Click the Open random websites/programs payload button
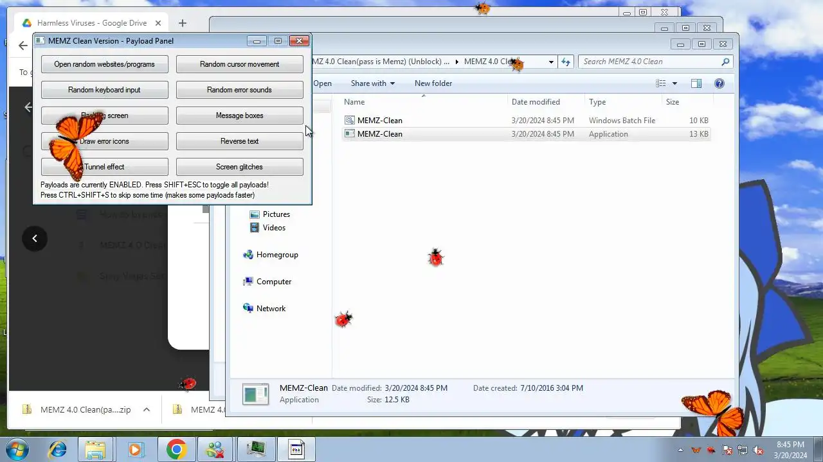Viewport: 823px width, 462px height. [104, 64]
